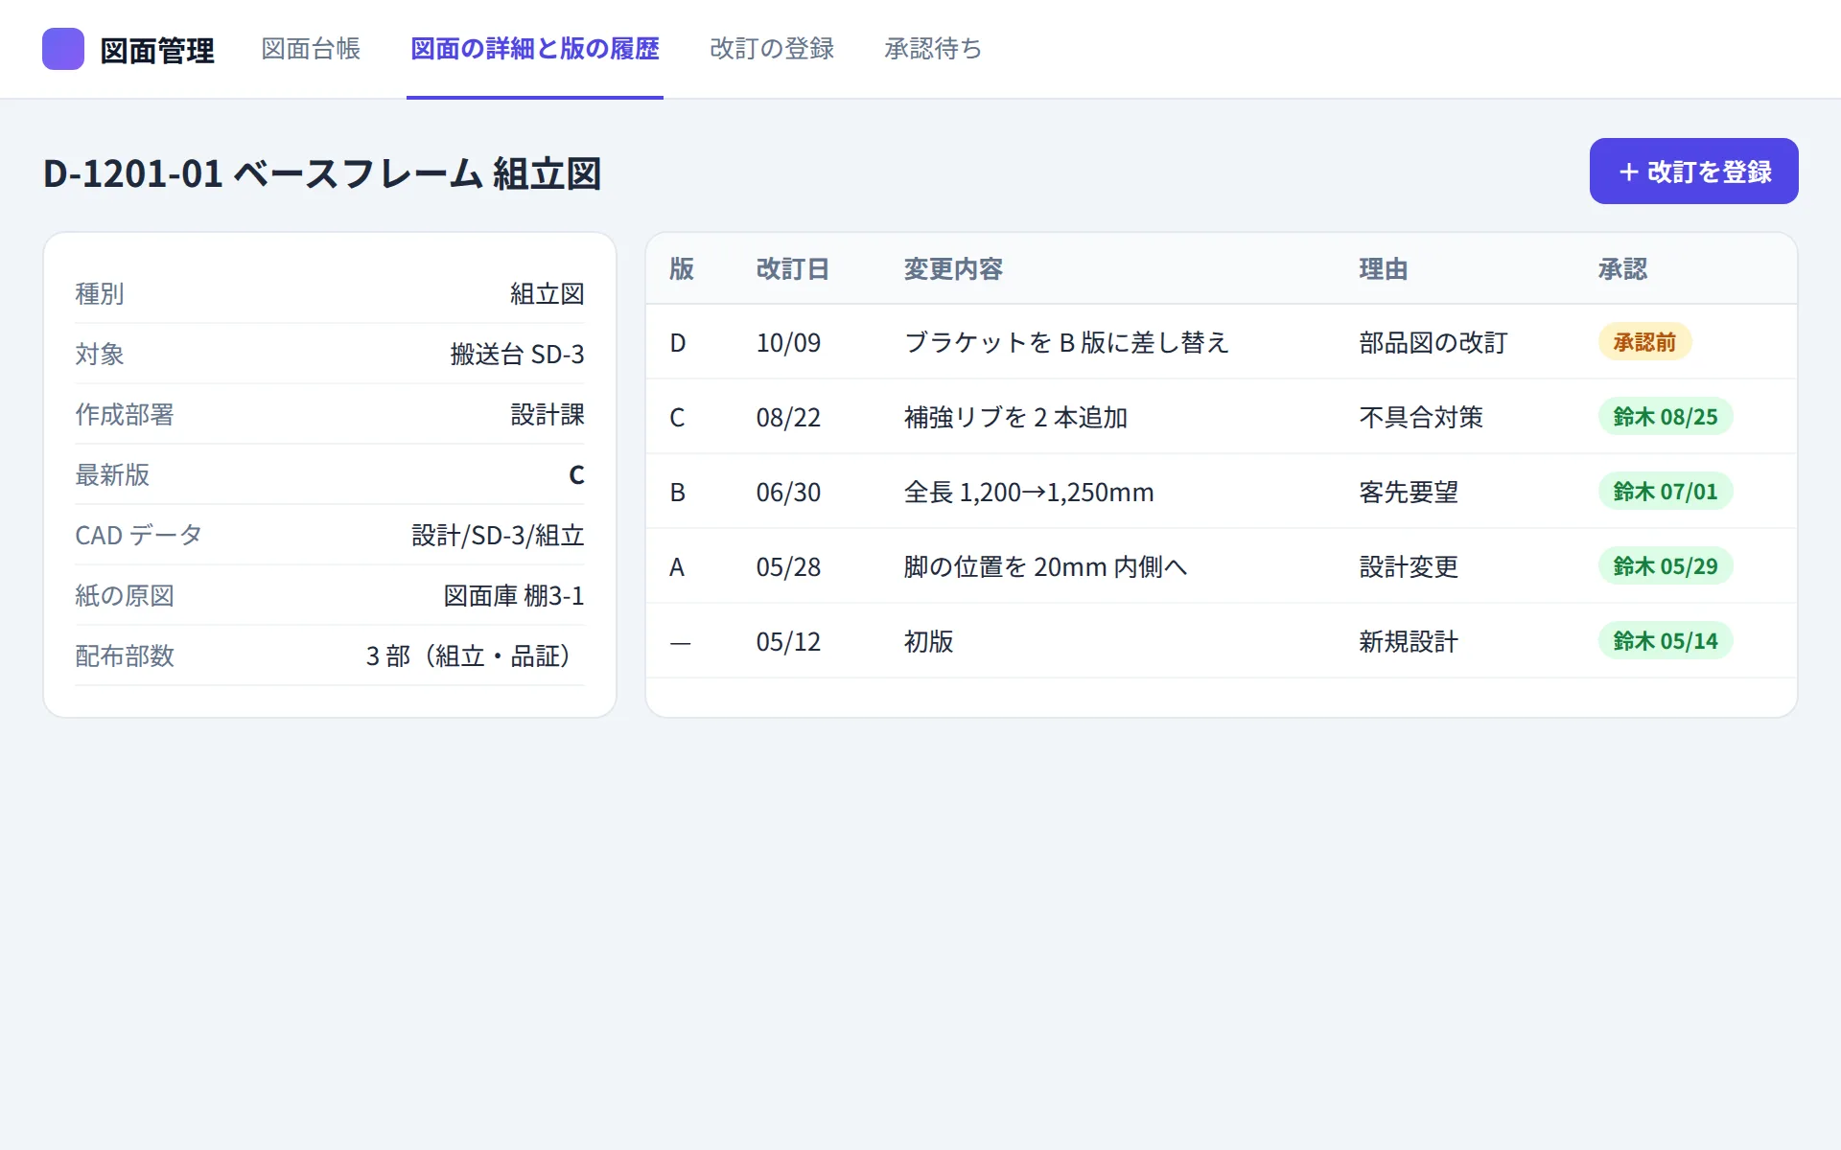The width and height of the screenshot is (1841, 1150).
Task: Click the D-1201-01 ベースフレーム 組立図 heading
Action: coord(322,173)
